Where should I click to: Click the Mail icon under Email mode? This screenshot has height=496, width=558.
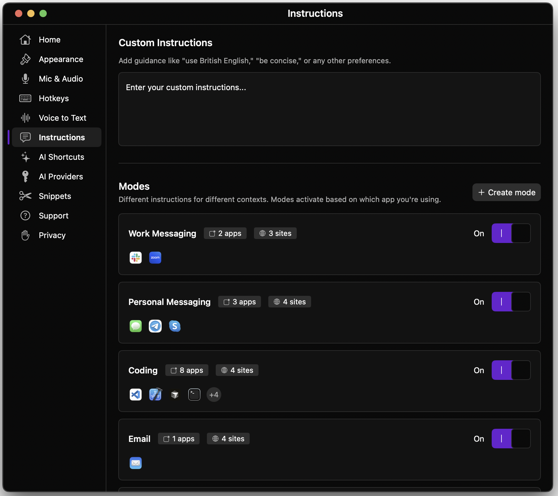coord(135,463)
